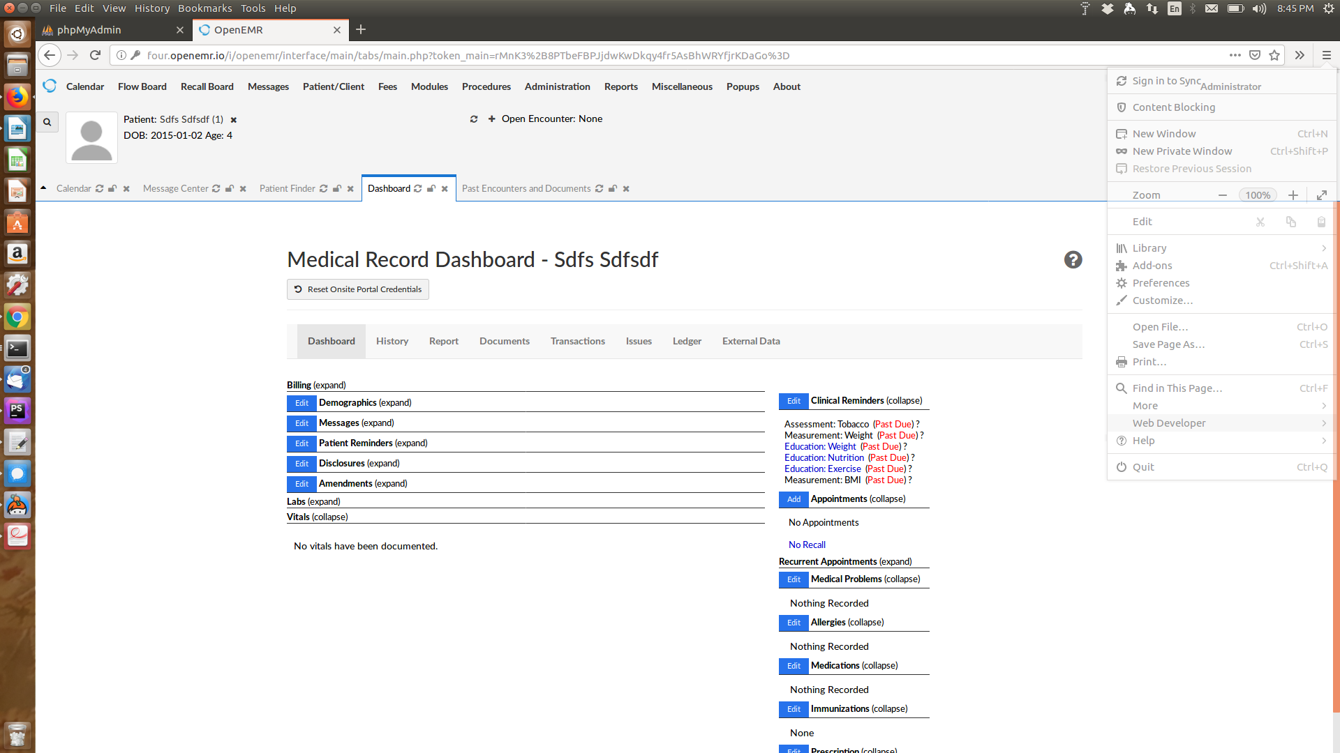
Task: Collapse the patient header with up arrow
Action: (43, 188)
